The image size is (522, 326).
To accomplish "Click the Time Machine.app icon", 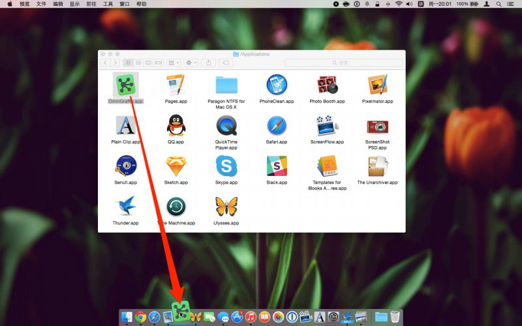I will coord(176,207).
